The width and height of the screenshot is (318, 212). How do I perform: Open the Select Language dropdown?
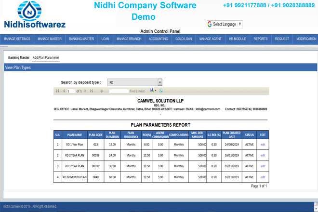[x=225, y=25]
